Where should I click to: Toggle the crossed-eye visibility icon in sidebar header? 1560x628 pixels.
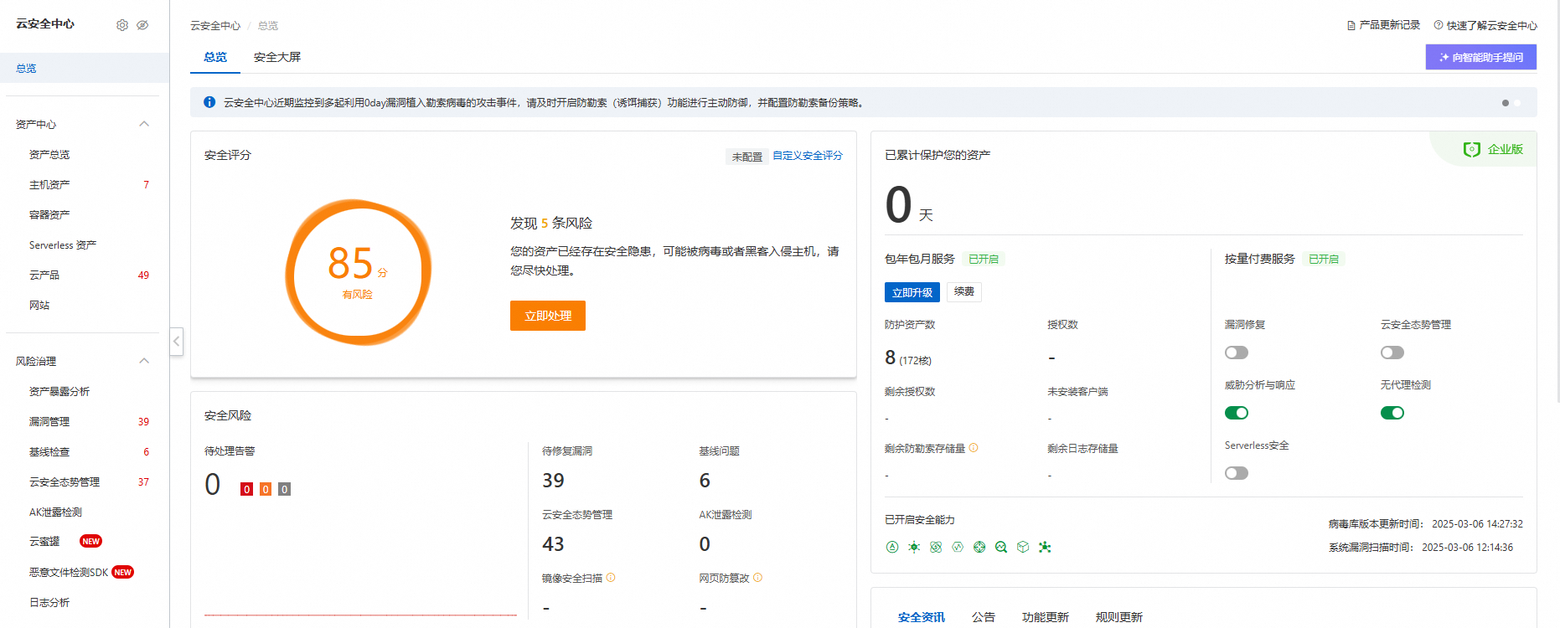point(142,25)
